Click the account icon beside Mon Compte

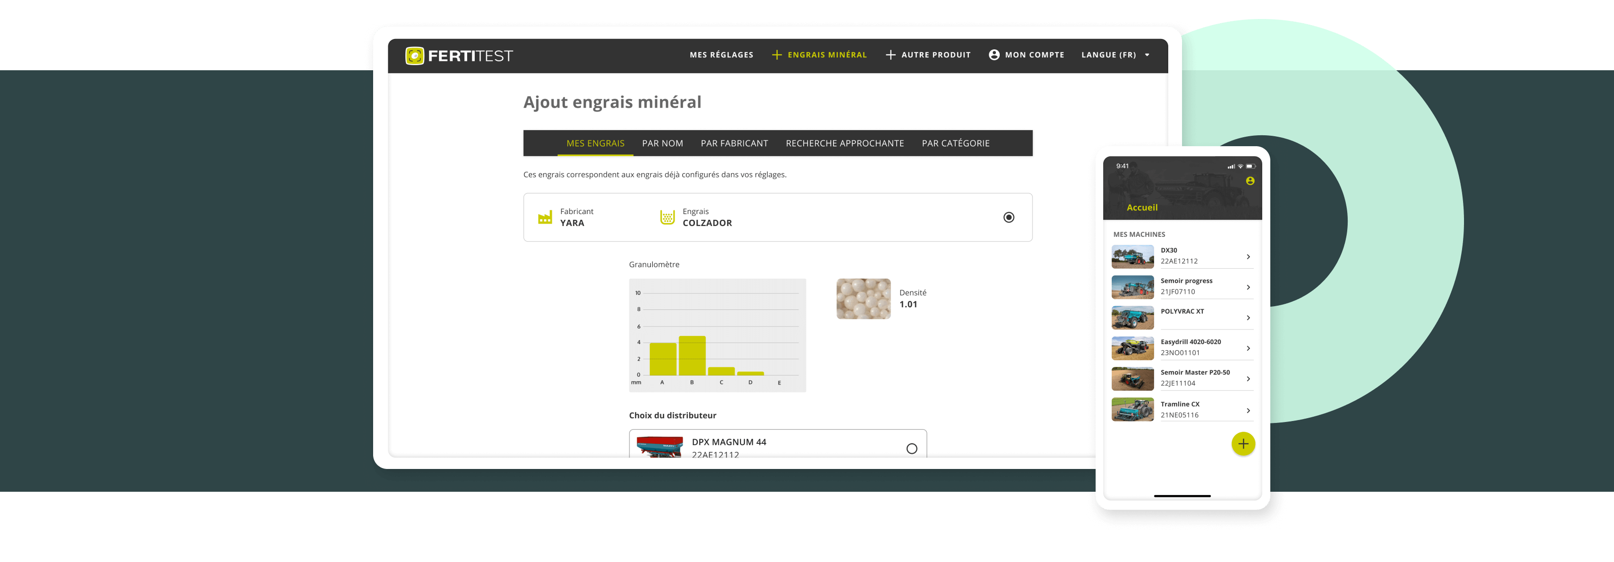tap(994, 55)
